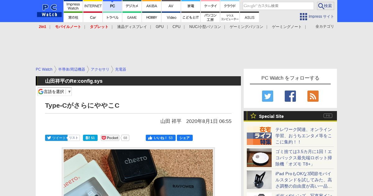Open the タブレット category
Viewport: 373px width, 196px height.
pos(99,27)
